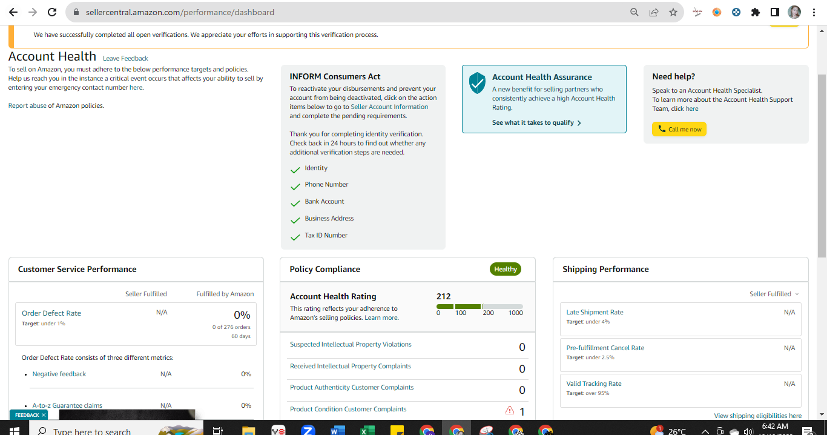Open Microsoft Word from the taskbar
Image resolution: width=827 pixels, height=435 pixels.
(338, 431)
